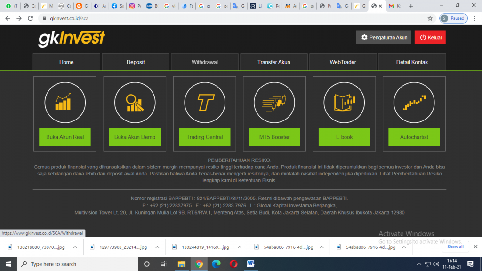482x271 pixels.
Task: Click the E book icon
Action: pyautogui.click(x=344, y=102)
